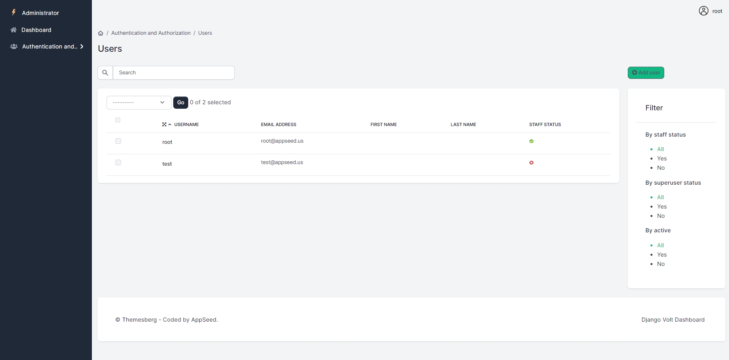Click the lightning bolt Administrator logo icon
This screenshot has height=360, width=729.
[x=14, y=13]
